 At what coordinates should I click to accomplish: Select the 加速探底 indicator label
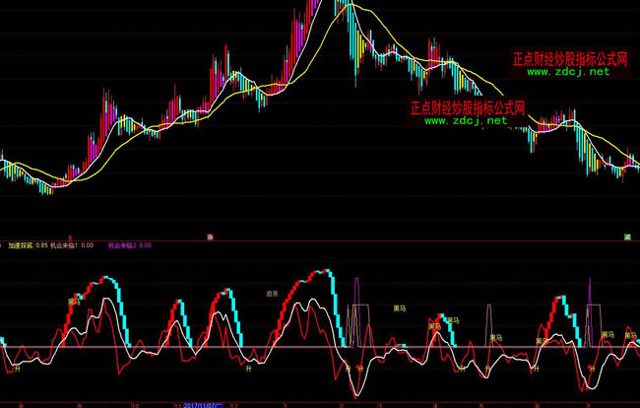tap(21, 247)
